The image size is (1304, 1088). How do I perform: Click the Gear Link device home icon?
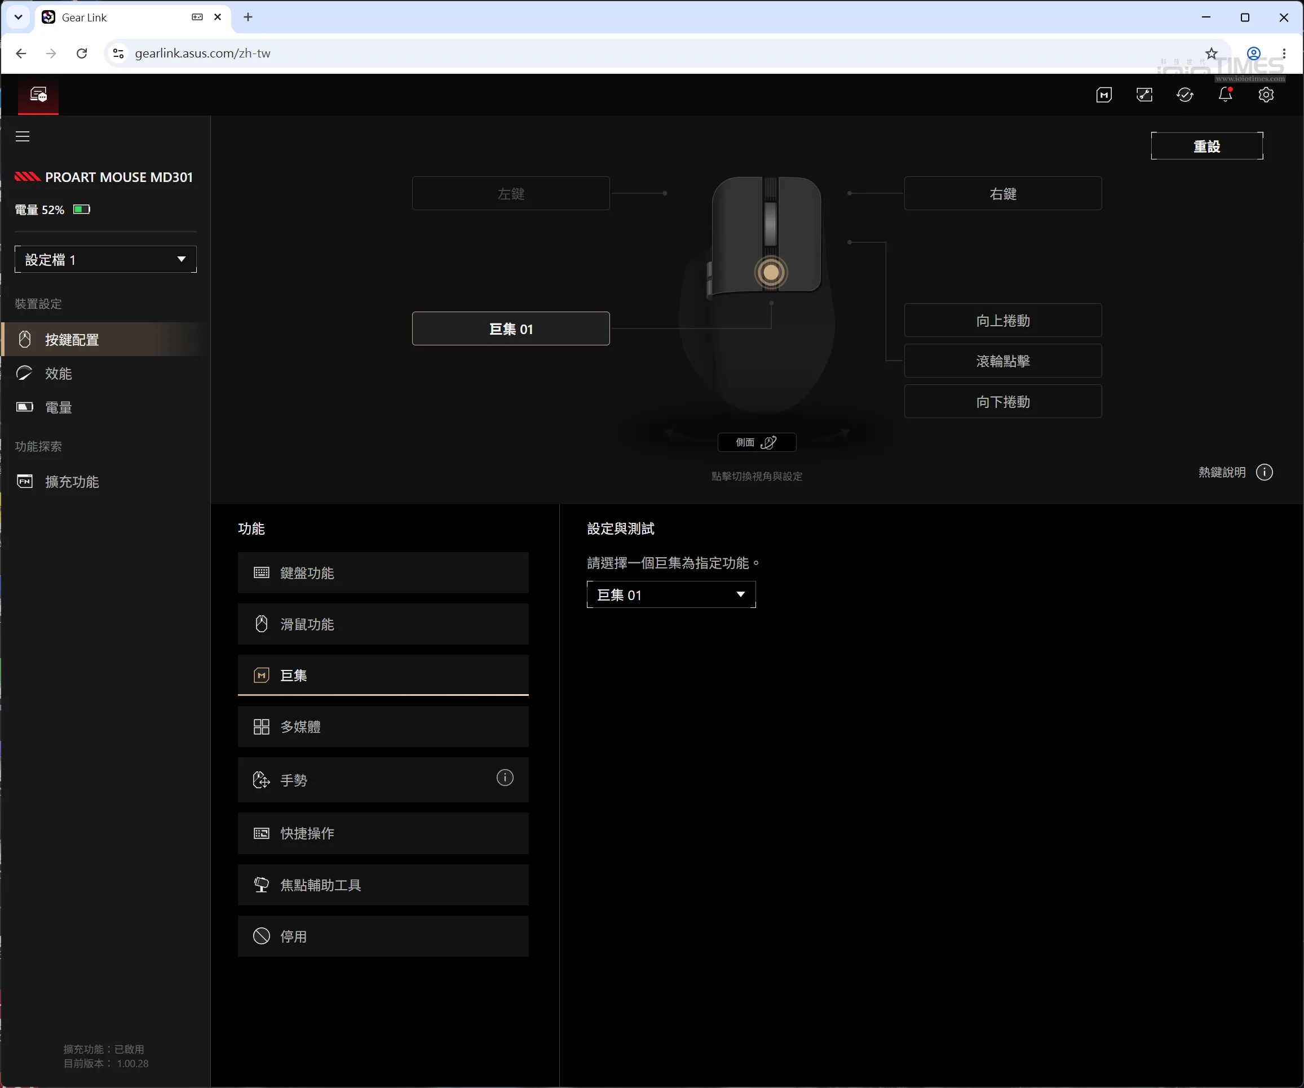pos(38,95)
